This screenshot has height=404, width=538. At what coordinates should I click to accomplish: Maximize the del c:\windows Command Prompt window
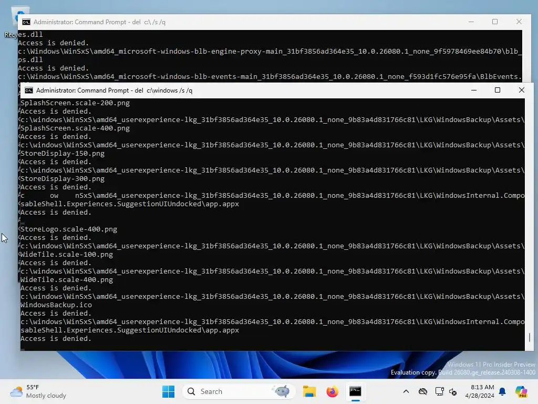click(x=498, y=90)
